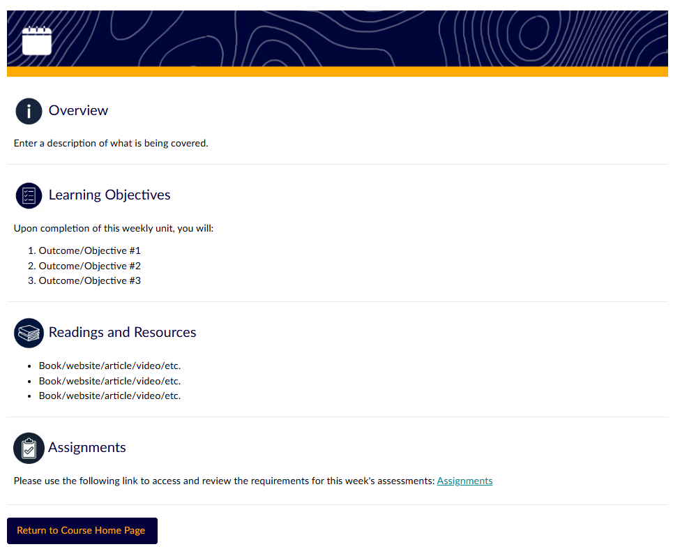Click the Learning Objectives checklist icon

click(29, 196)
